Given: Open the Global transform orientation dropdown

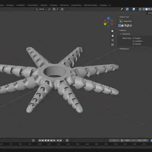Looking at the screenshot, I should tap(41, 9).
